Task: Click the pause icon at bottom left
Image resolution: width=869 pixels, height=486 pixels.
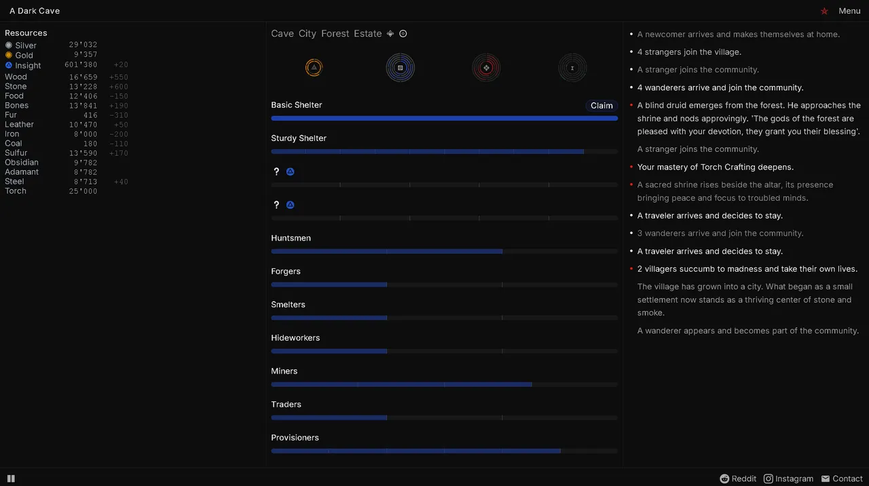Action: pyautogui.click(x=11, y=479)
